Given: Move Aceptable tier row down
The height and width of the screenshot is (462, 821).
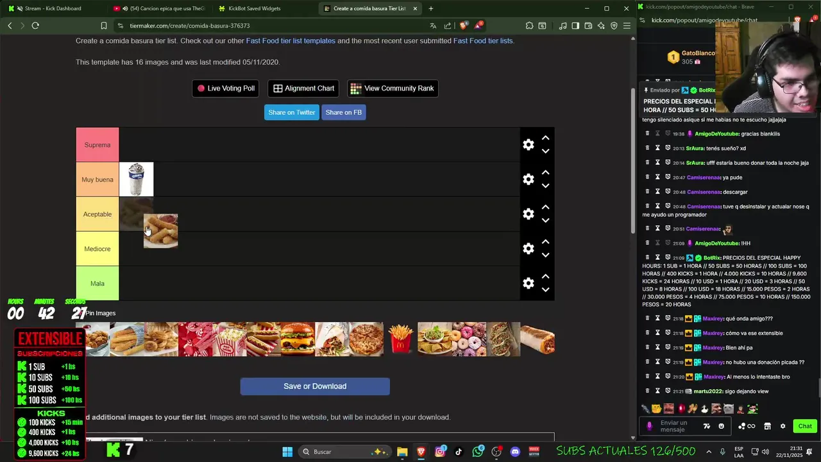Looking at the screenshot, I should pyautogui.click(x=545, y=221).
